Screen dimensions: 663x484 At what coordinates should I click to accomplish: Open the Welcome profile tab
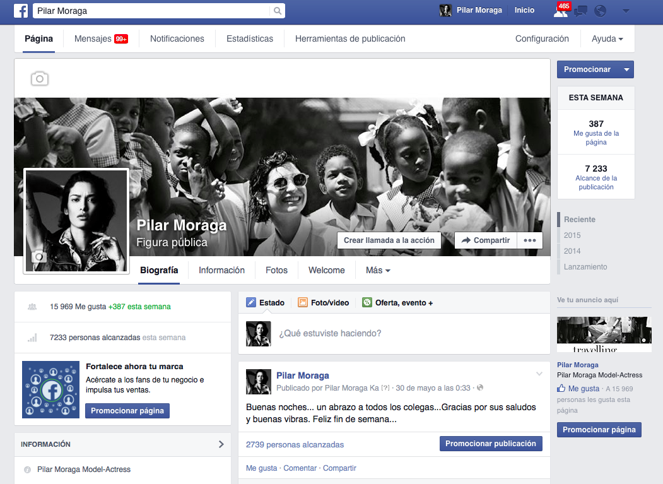[x=326, y=270]
